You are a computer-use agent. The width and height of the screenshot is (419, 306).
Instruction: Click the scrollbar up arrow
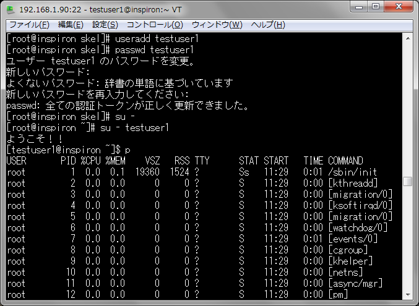(x=408, y=39)
